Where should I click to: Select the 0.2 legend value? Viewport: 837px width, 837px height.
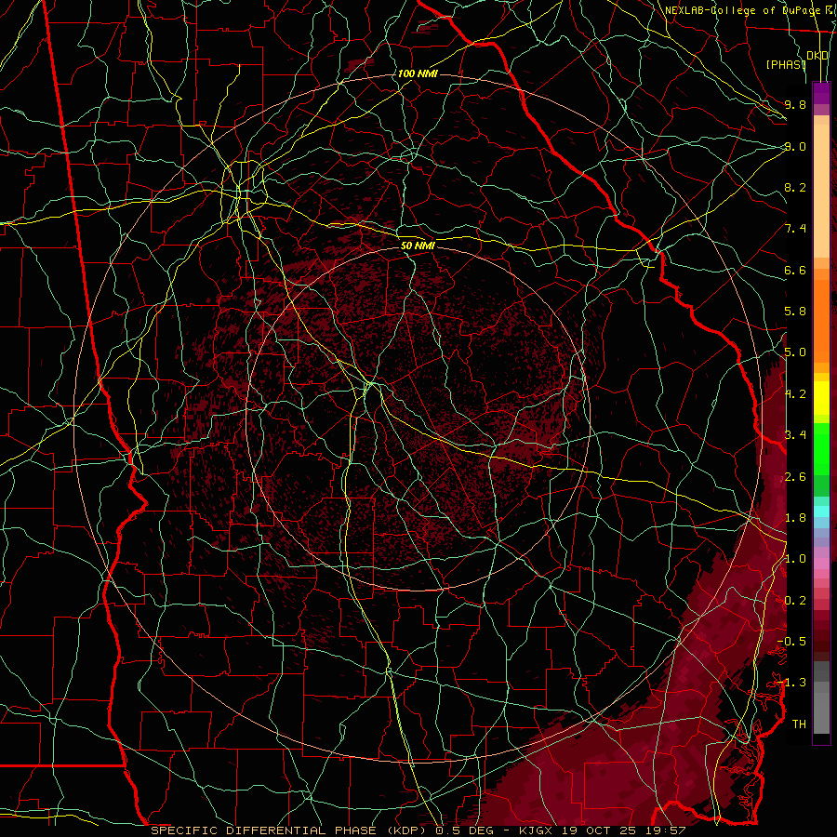[795, 601]
